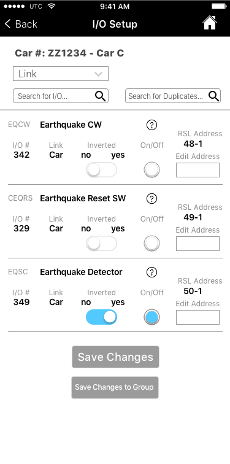Viewport: 230px width, 464px height.
Task: Open the Link dropdown
Action: click(x=61, y=74)
